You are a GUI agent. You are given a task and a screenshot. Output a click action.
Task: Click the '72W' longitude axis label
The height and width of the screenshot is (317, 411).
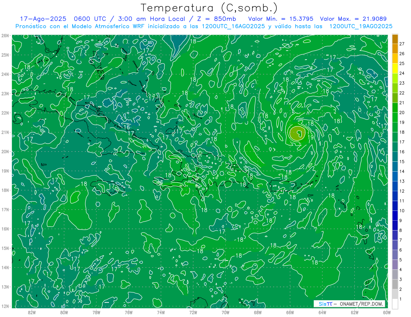tap(193, 312)
